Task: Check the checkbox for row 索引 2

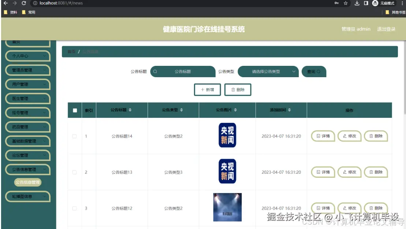Action: point(74,172)
